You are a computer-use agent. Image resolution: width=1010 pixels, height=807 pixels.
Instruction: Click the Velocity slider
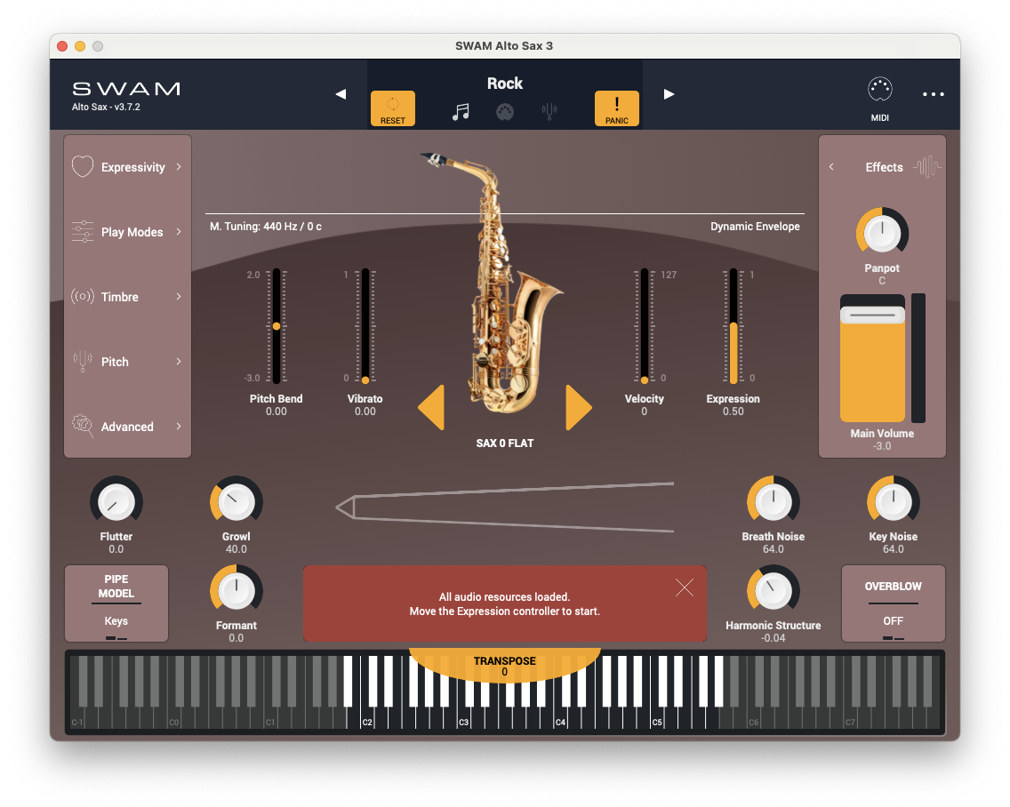[x=644, y=326]
